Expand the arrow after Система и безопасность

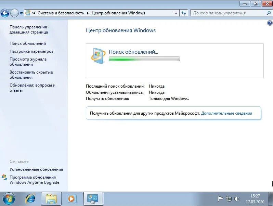pyautogui.click(x=88, y=13)
